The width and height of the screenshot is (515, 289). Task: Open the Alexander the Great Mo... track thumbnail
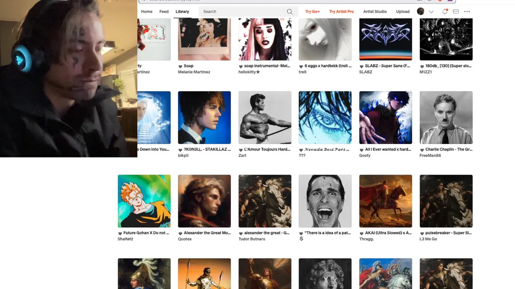pos(204,201)
